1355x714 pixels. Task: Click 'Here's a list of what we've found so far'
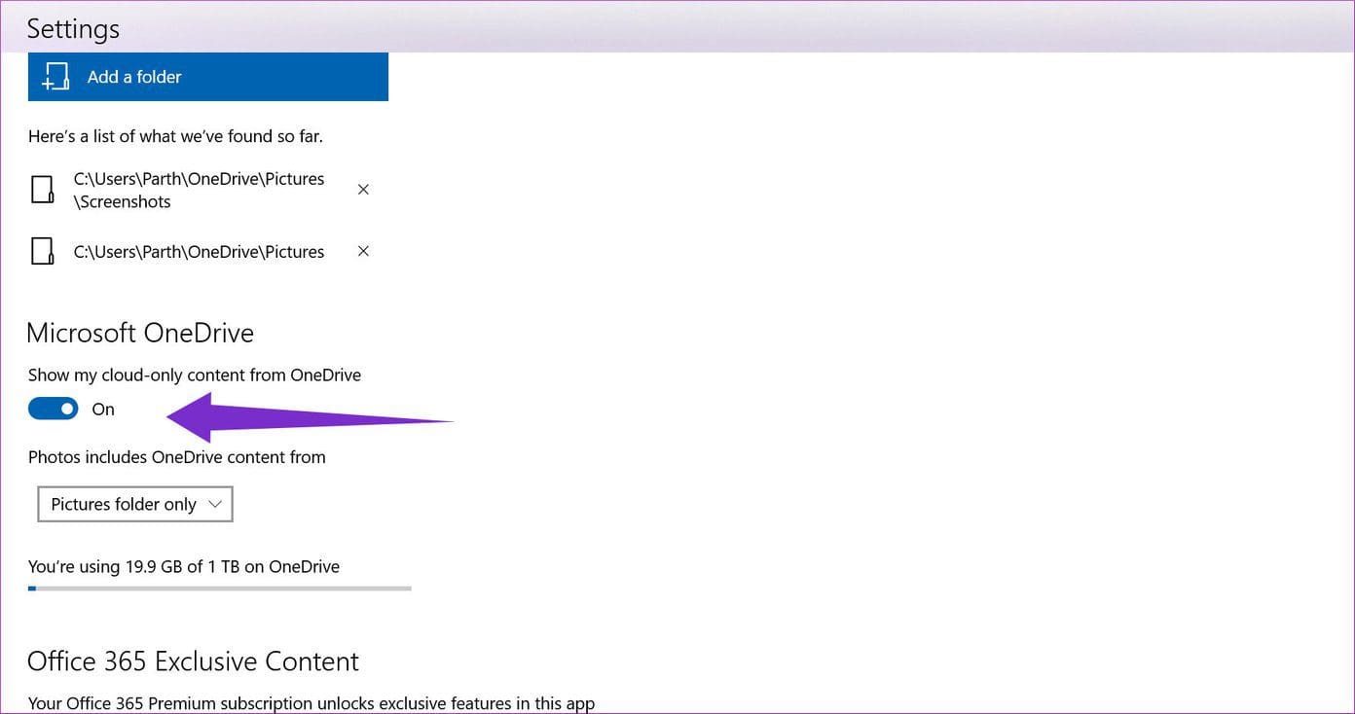pyautogui.click(x=175, y=136)
